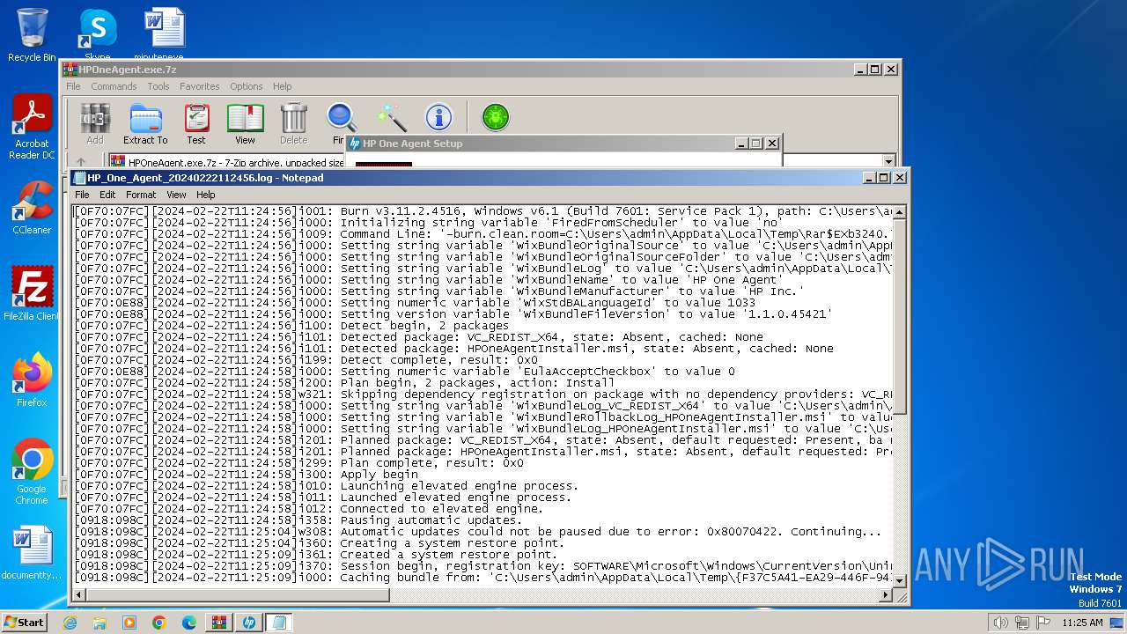The width and height of the screenshot is (1127, 634).
Task: Open CCleaner desktop icon
Action: (x=32, y=207)
